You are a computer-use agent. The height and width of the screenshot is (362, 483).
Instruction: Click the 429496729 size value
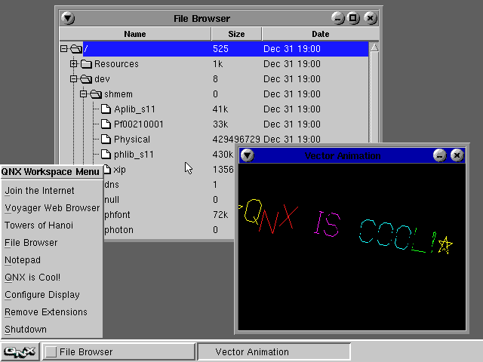[236, 140]
